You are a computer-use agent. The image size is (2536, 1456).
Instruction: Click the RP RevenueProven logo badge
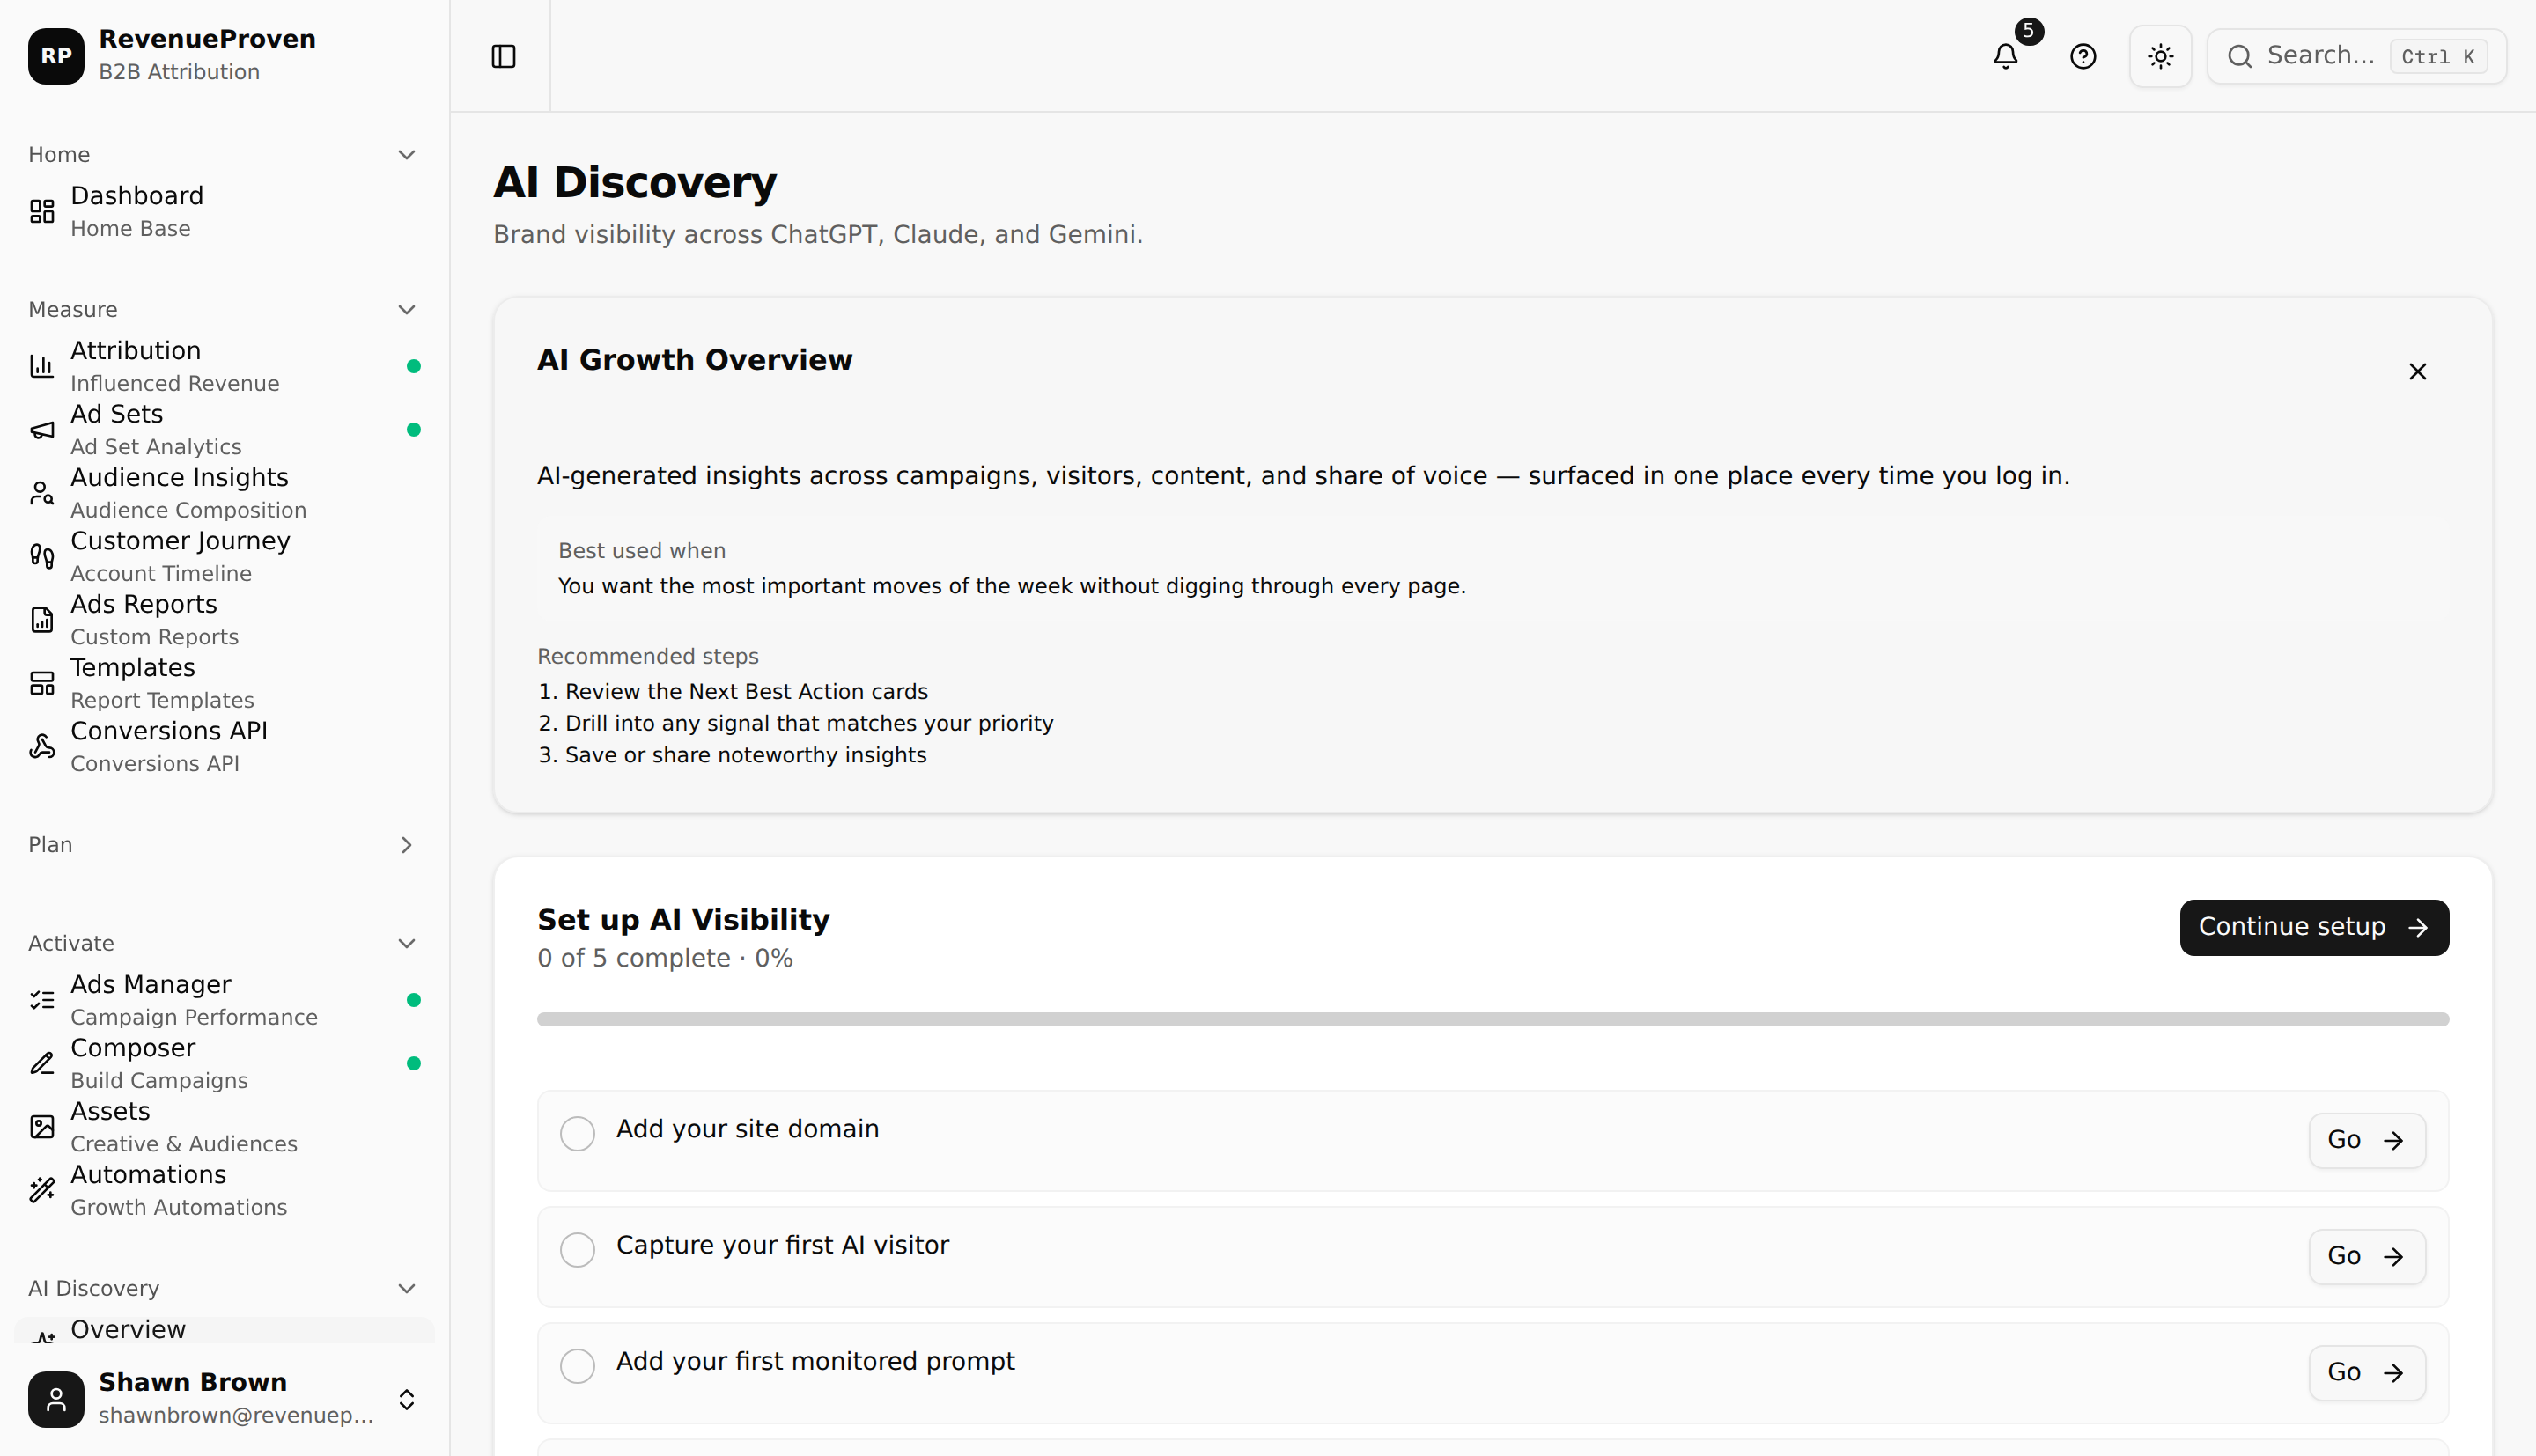point(56,56)
